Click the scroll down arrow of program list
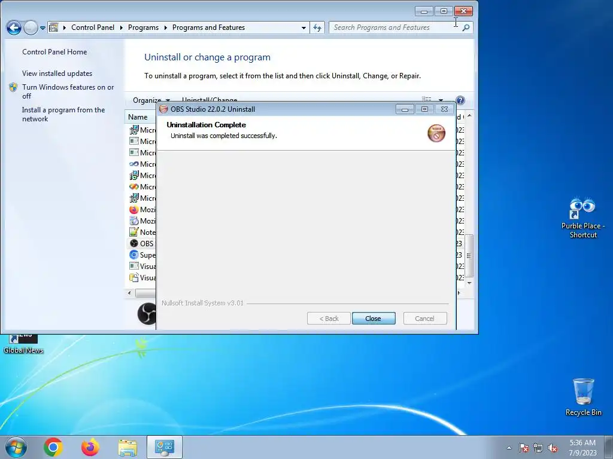Image resolution: width=613 pixels, height=459 pixels. pyautogui.click(x=469, y=283)
